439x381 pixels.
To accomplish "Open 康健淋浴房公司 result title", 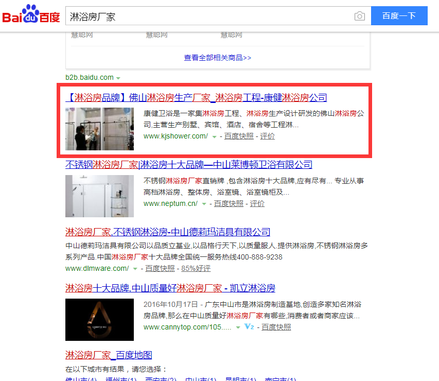I will point(196,97).
